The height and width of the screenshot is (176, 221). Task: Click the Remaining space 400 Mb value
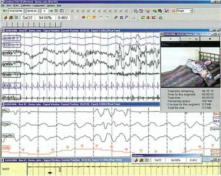click(x=207, y=101)
